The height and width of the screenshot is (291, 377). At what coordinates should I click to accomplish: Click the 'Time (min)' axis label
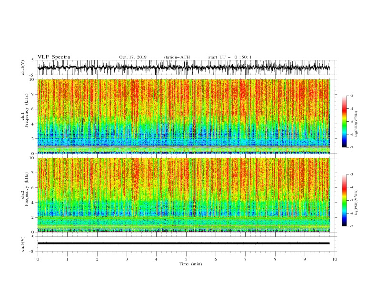click(190, 264)
